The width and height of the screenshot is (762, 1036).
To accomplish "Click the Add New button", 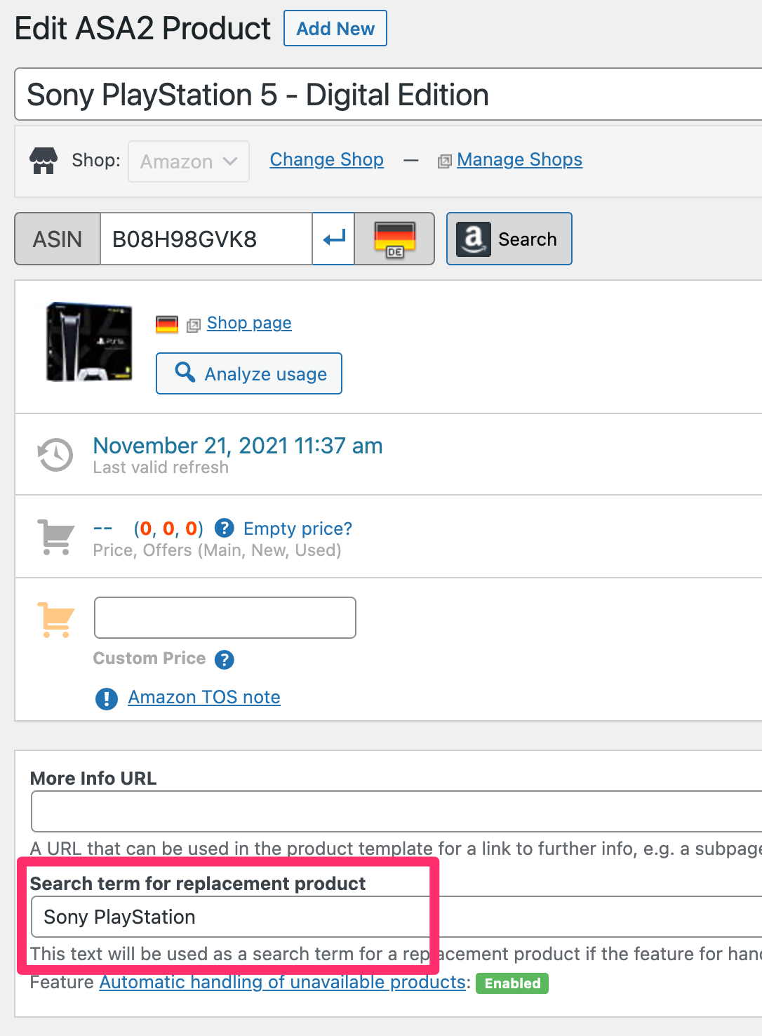I will pyautogui.click(x=335, y=28).
